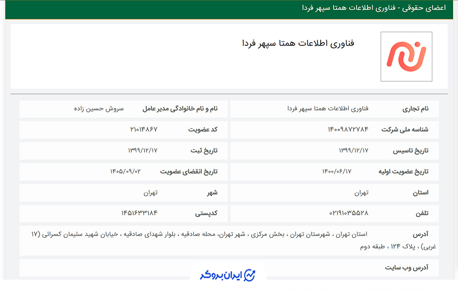Click the تاریخ عضویت اولیه label
The height and width of the screenshot is (290, 458).
[x=403, y=172]
